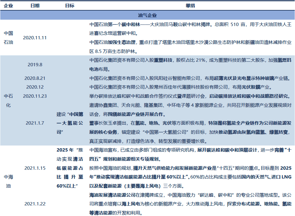Click the 中海油 company cell
Image resolution: width=295 pixels, height=216 pixels.
pos(8,182)
